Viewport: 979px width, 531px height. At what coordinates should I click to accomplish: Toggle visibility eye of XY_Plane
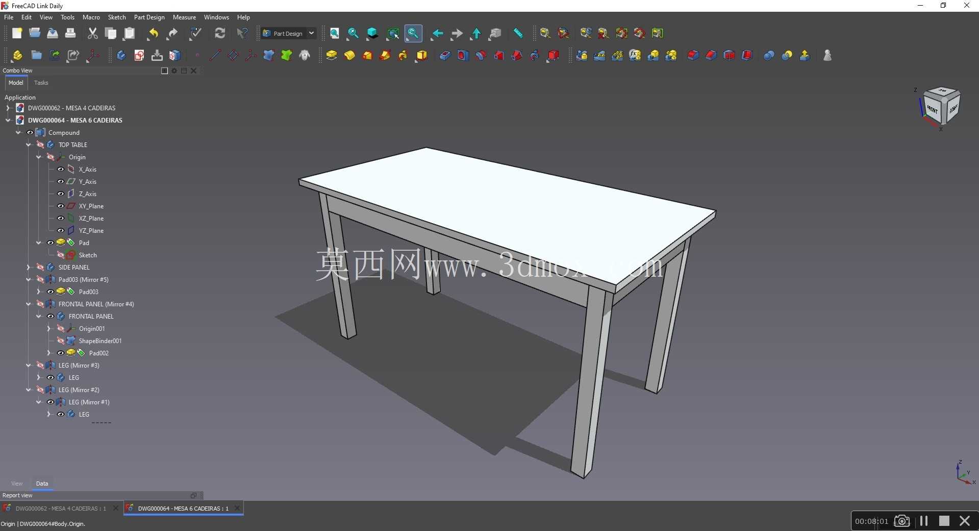(61, 206)
